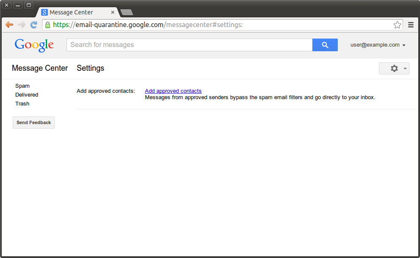Click the Google logo
Screen dimensions: 420x258
[x=34, y=45]
